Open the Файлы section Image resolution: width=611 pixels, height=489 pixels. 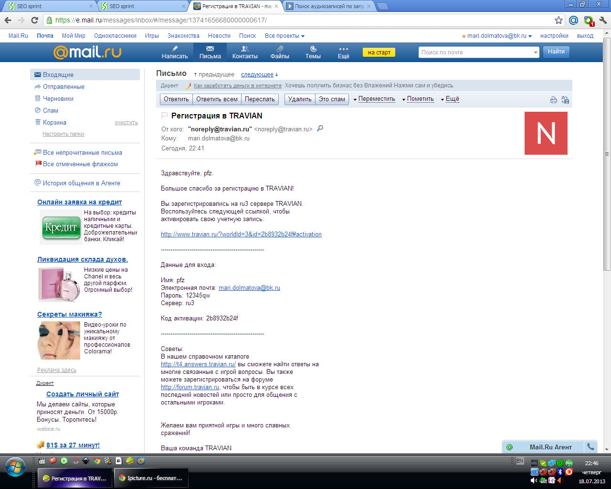click(280, 52)
